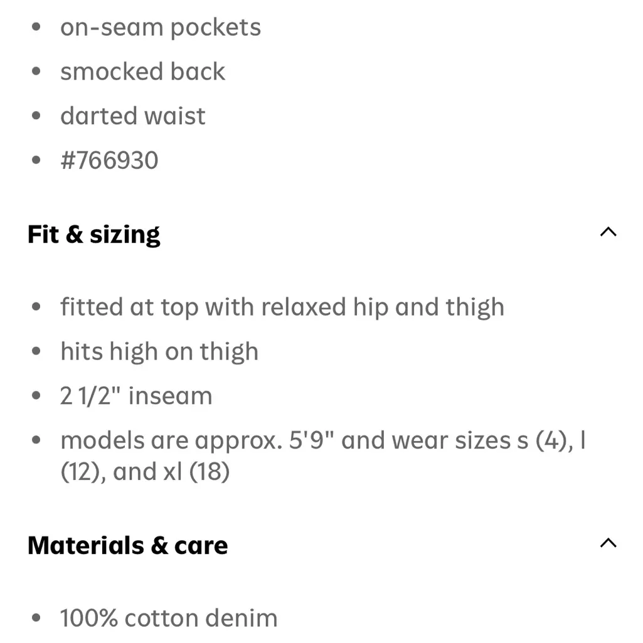Click the product number #766930
The width and height of the screenshot is (643, 643).
tap(110, 160)
